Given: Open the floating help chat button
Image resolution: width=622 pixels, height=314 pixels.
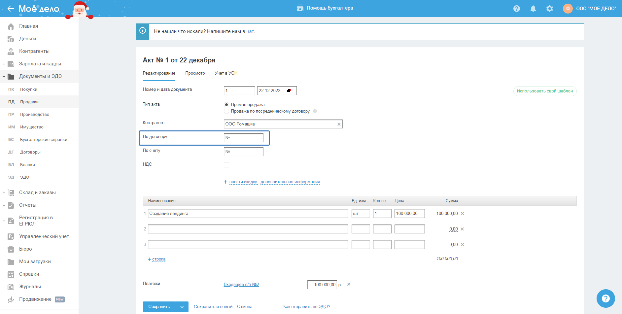Looking at the screenshot, I should [605, 298].
